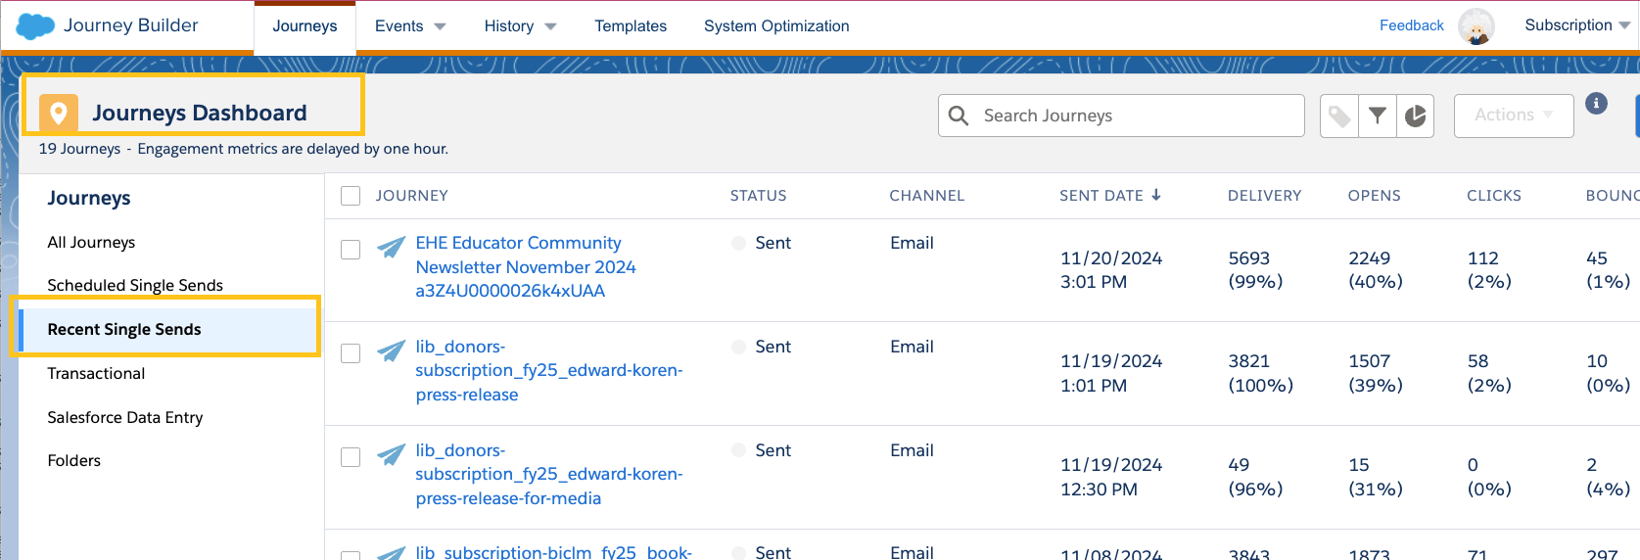Open Folders in the sidebar
Image resolution: width=1640 pixels, height=560 pixels.
tap(74, 460)
